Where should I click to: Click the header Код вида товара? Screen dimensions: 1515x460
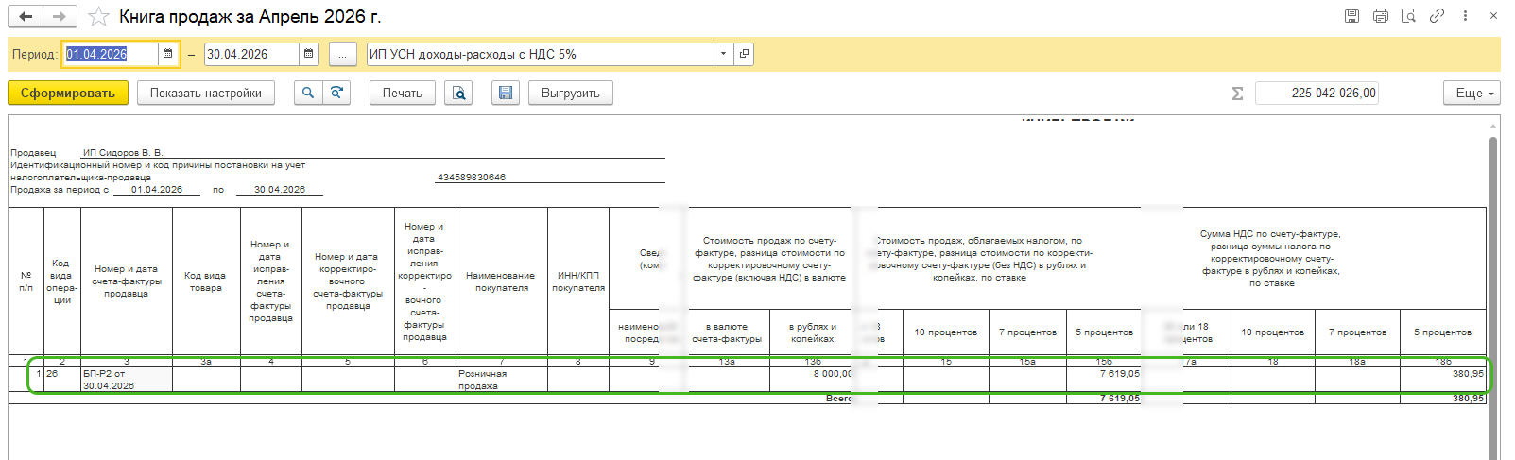click(206, 281)
